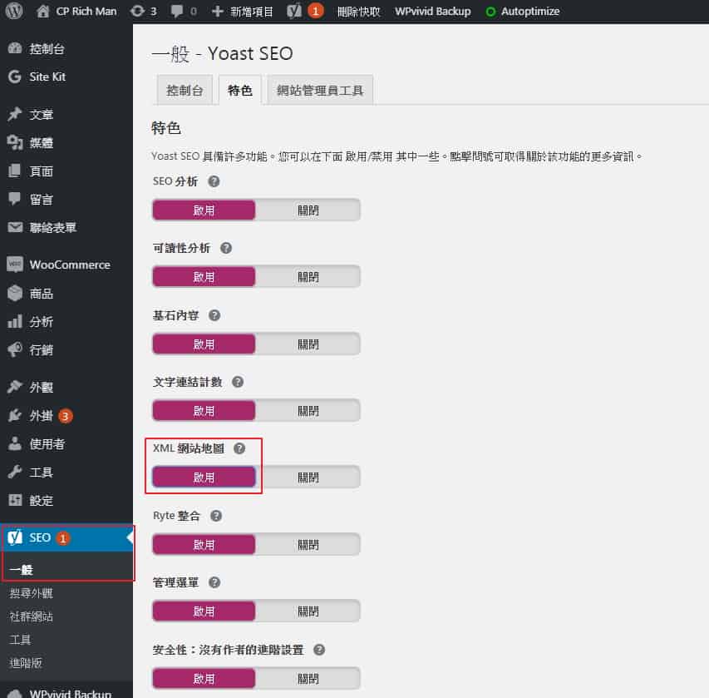Open help icon next to 管理選單

click(x=214, y=582)
